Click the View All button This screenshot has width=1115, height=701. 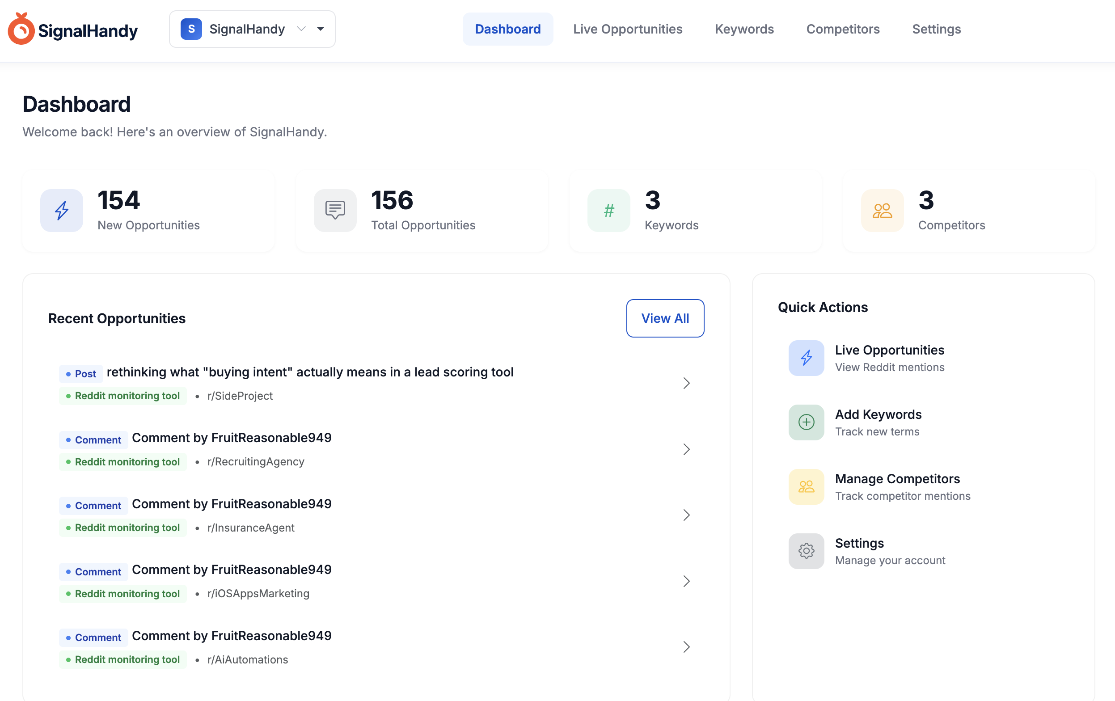tap(665, 318)
